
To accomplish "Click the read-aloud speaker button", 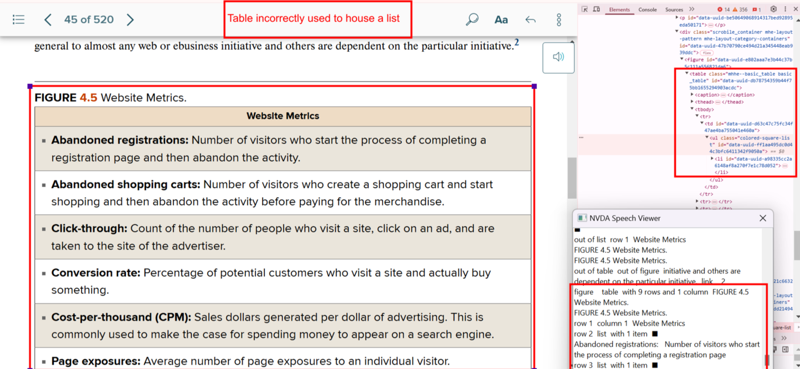I will 558,57.
